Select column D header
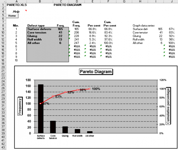178x150 pixels. coord(77,1)
